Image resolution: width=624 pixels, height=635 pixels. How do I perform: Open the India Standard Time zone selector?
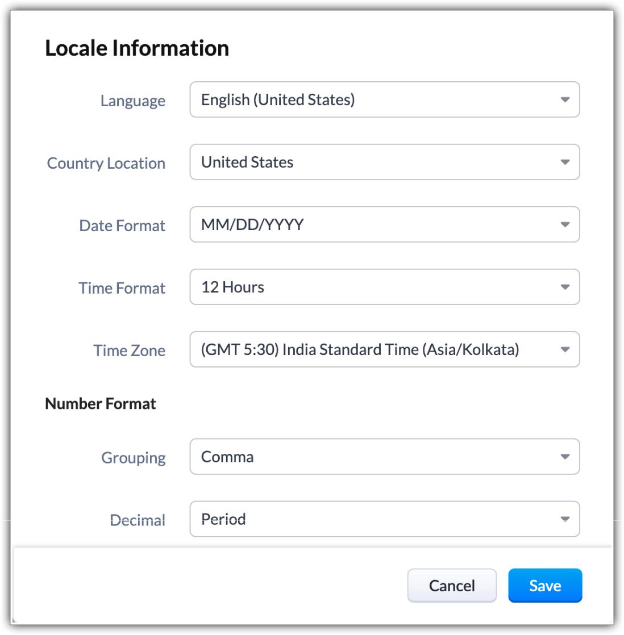tap(385, 349)
